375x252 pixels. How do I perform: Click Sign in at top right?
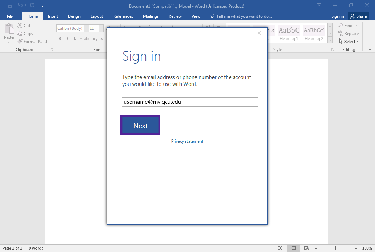tap(338, 16)
